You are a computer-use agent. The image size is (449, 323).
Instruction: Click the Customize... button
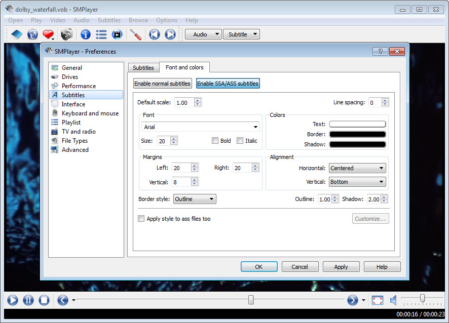pos(370,219)
